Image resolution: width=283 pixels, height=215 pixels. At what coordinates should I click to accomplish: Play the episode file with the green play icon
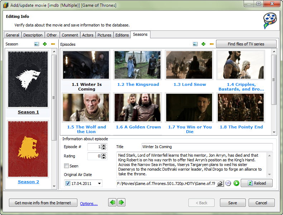[x=236, y=183]
